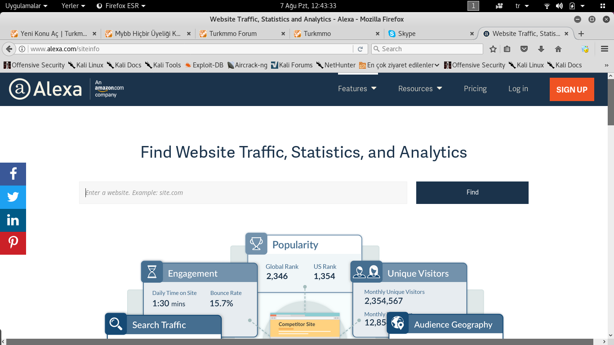Viewport: 614px width, 345px height.
Task: Click the Bounce Rate value 15.7%
Action: click(x=221, y=303)
